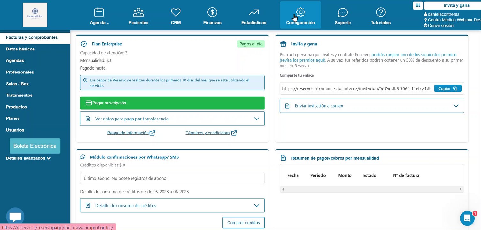Click the Fecha column header

293,175
